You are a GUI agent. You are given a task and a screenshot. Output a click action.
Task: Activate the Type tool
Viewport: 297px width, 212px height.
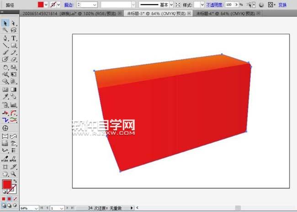[x=13, y=38]
